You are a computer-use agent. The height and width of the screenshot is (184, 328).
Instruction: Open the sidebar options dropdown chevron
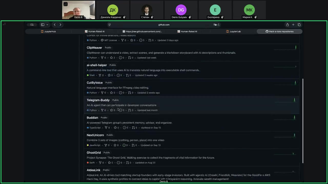click(47, 25)
